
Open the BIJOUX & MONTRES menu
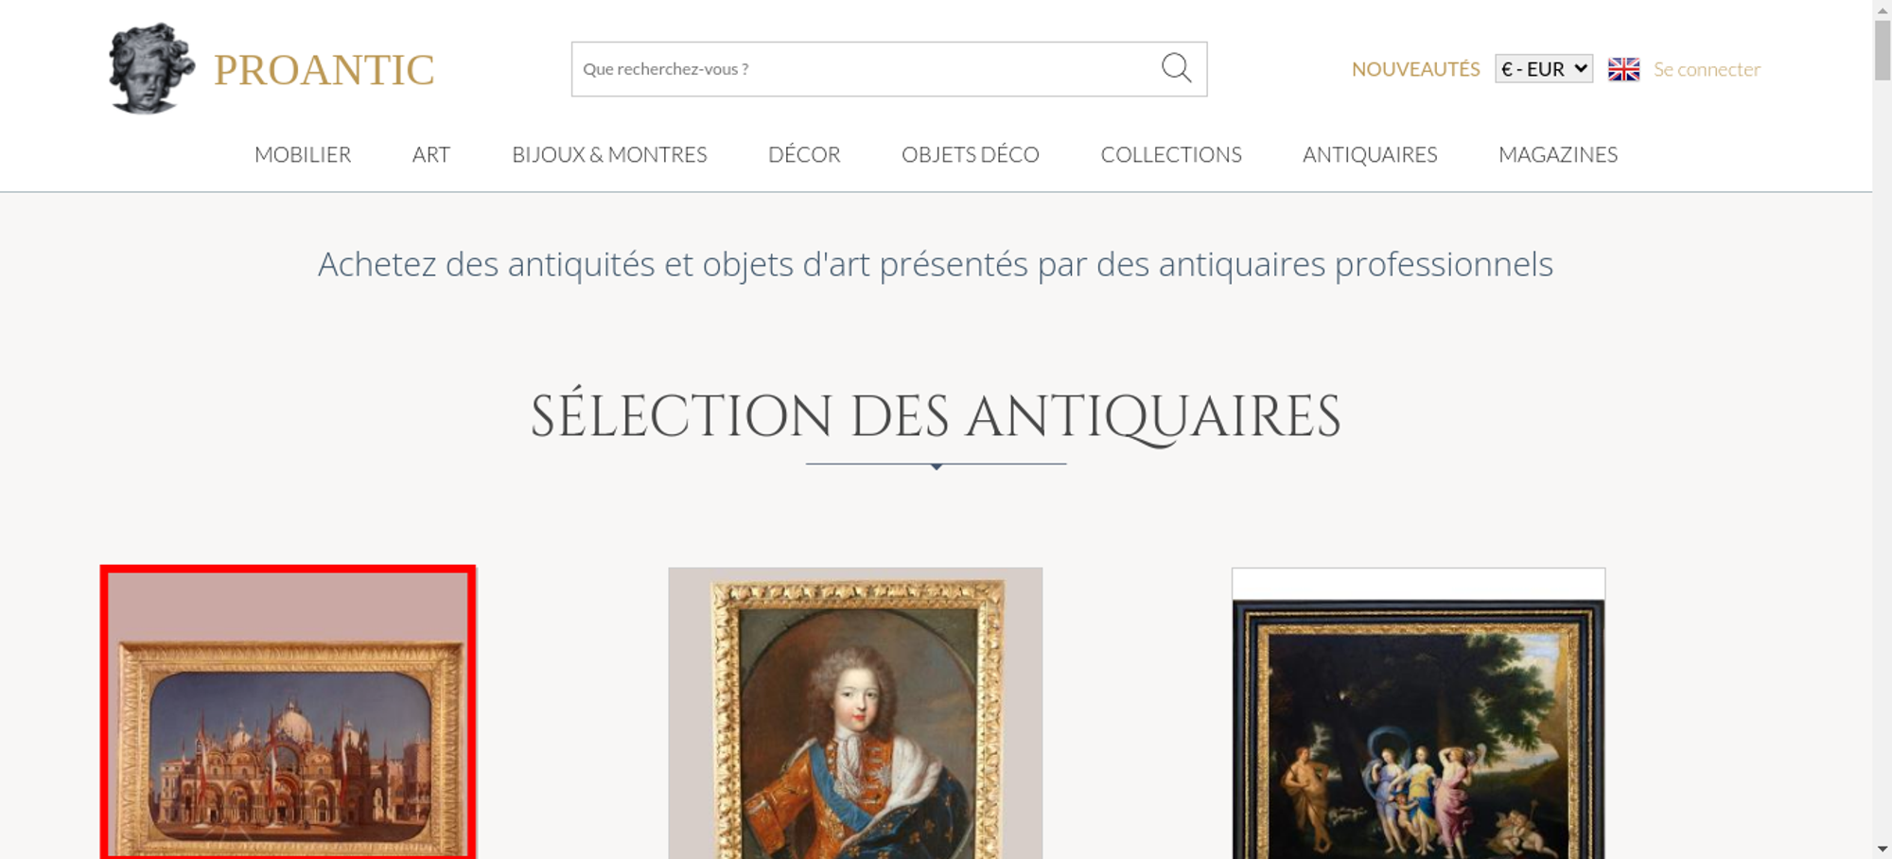[609, 154]
